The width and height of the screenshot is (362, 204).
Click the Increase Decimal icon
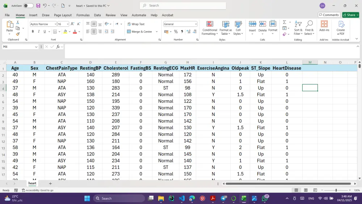pos(188,32)
